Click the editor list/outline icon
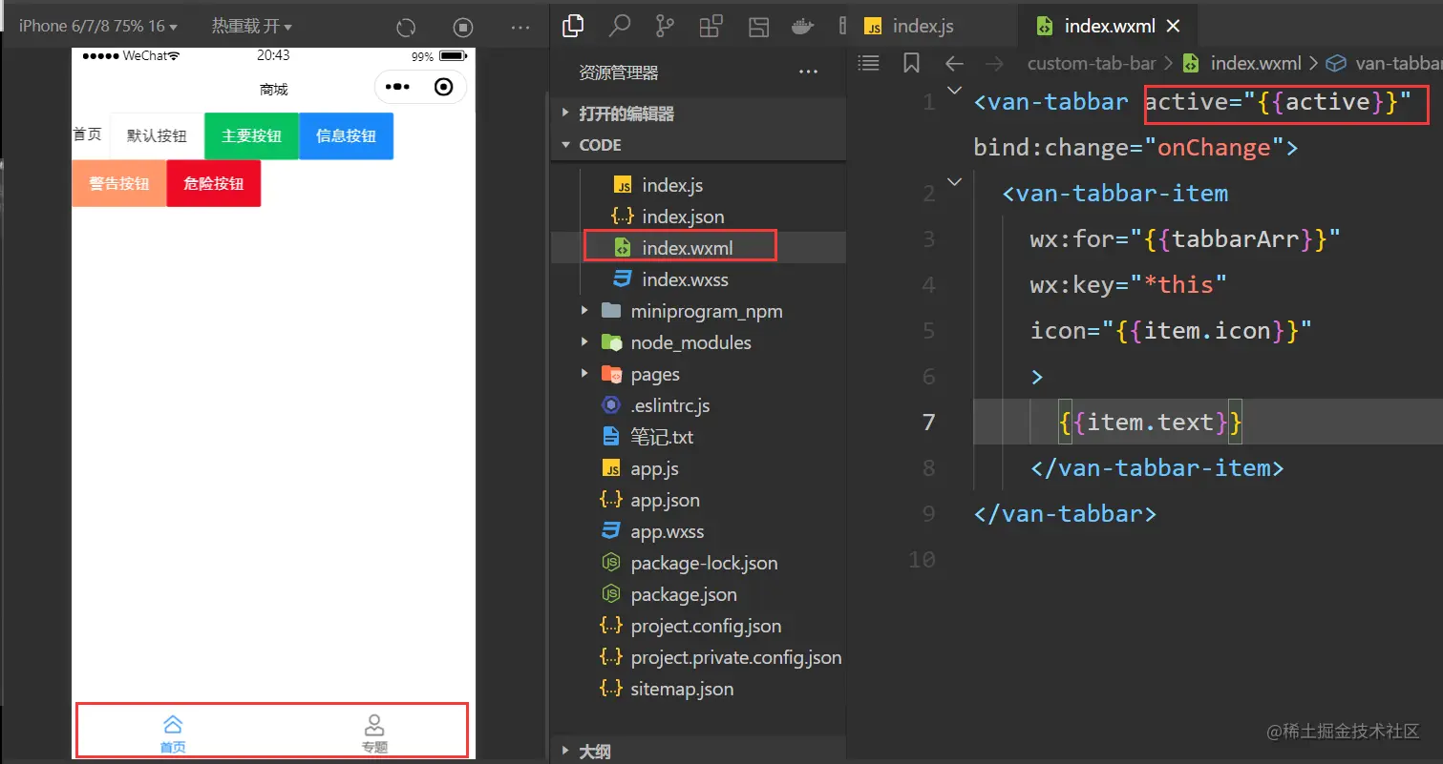 tap(868, 63)
